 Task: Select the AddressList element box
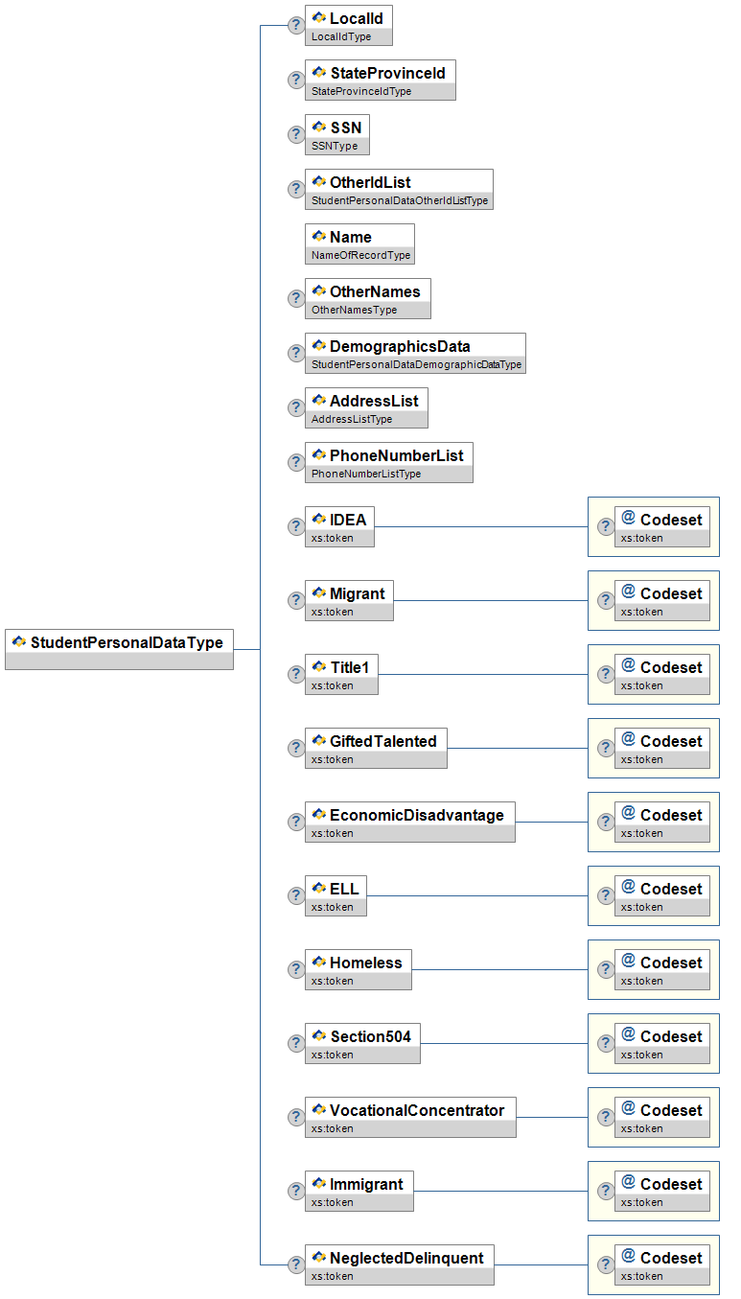point(366,407)
